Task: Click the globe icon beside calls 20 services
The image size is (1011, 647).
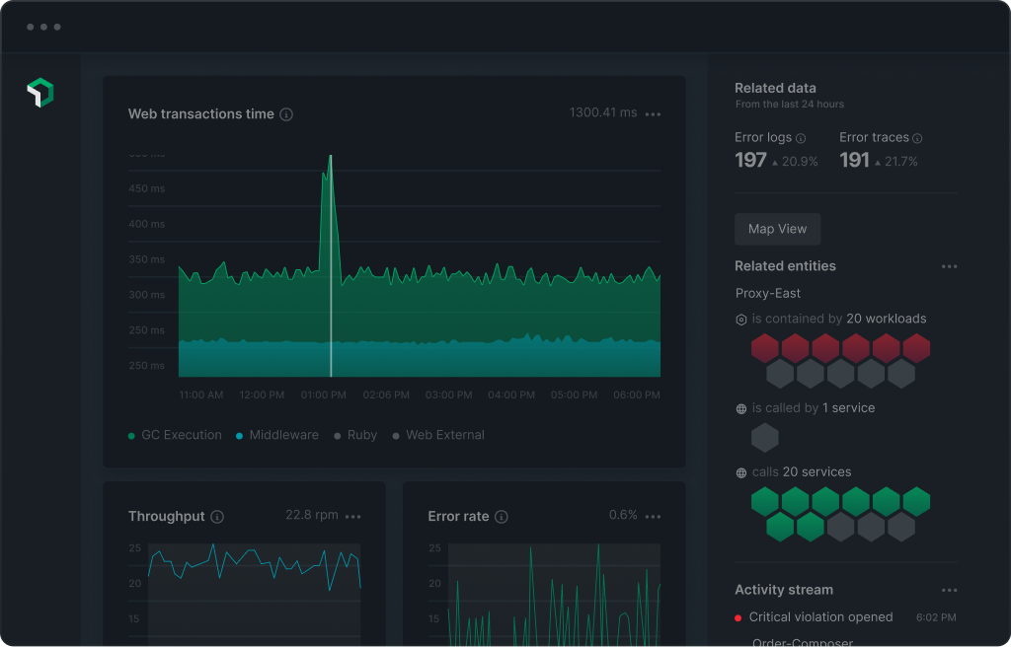Action: coord(741,472)
